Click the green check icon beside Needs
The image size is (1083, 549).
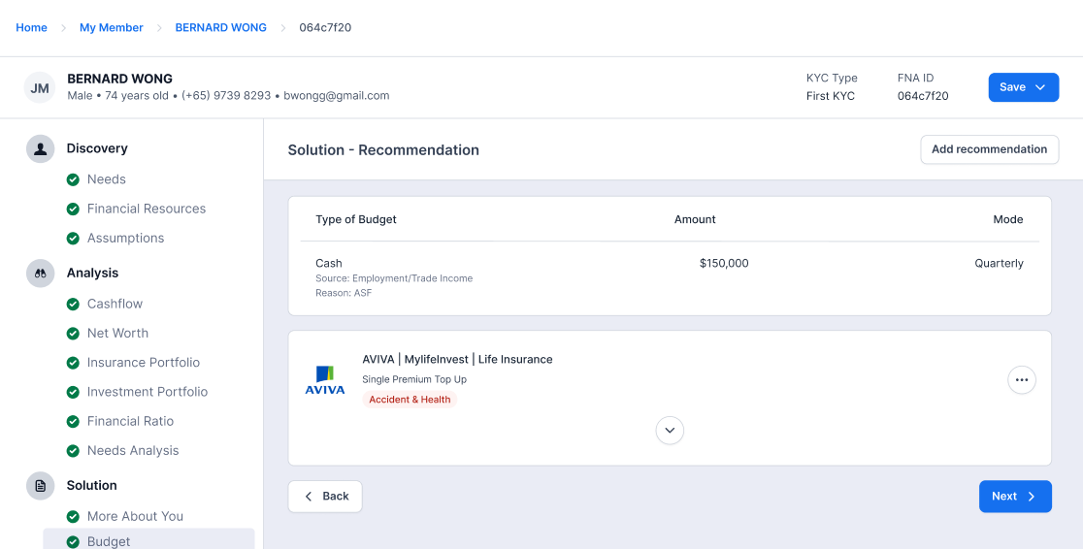(x=73, y=179)
